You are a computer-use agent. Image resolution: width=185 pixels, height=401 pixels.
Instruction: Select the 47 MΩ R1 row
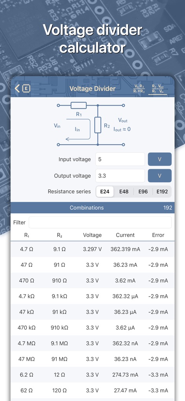tap(92, 359)
